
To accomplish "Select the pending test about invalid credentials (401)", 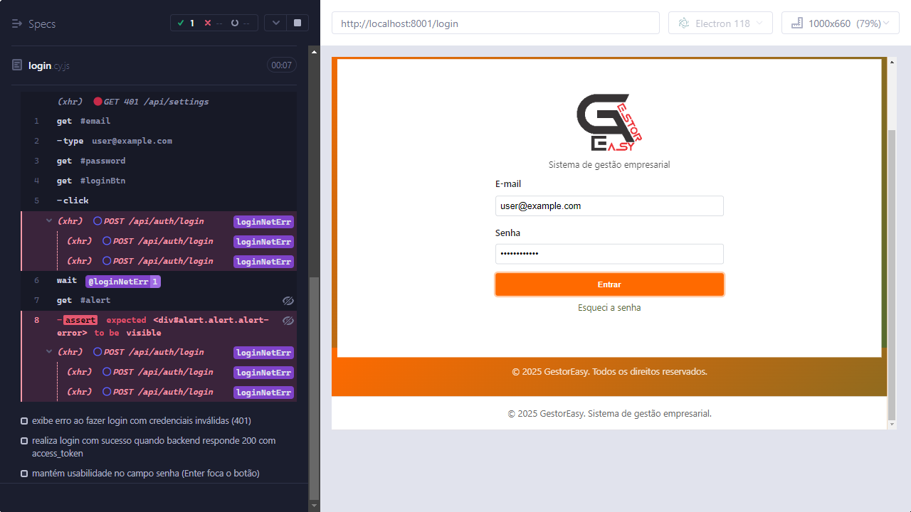I will pos(141,421).
